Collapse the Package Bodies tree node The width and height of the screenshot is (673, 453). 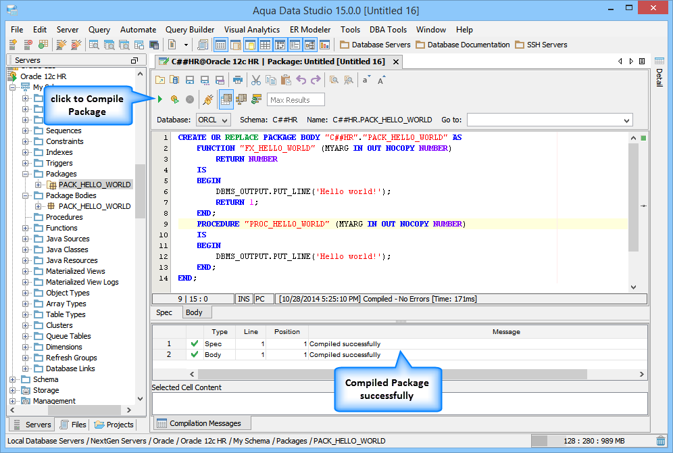26,195
